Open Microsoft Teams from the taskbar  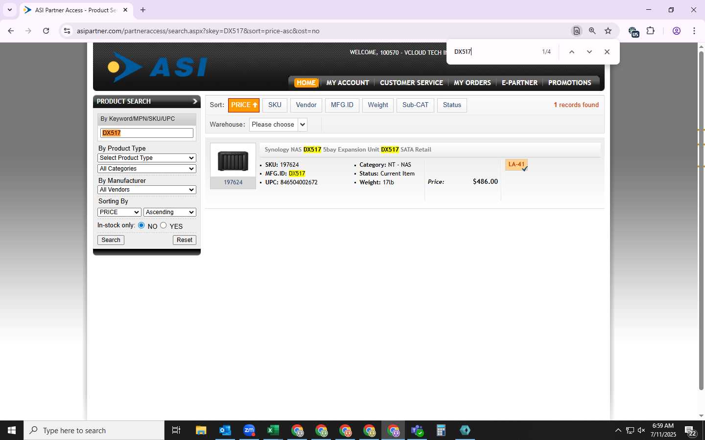(x=417, y=430)
